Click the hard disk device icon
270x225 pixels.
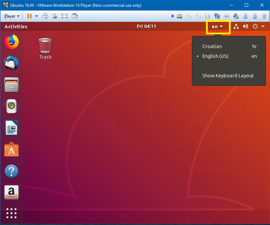(x=179, y=16)
